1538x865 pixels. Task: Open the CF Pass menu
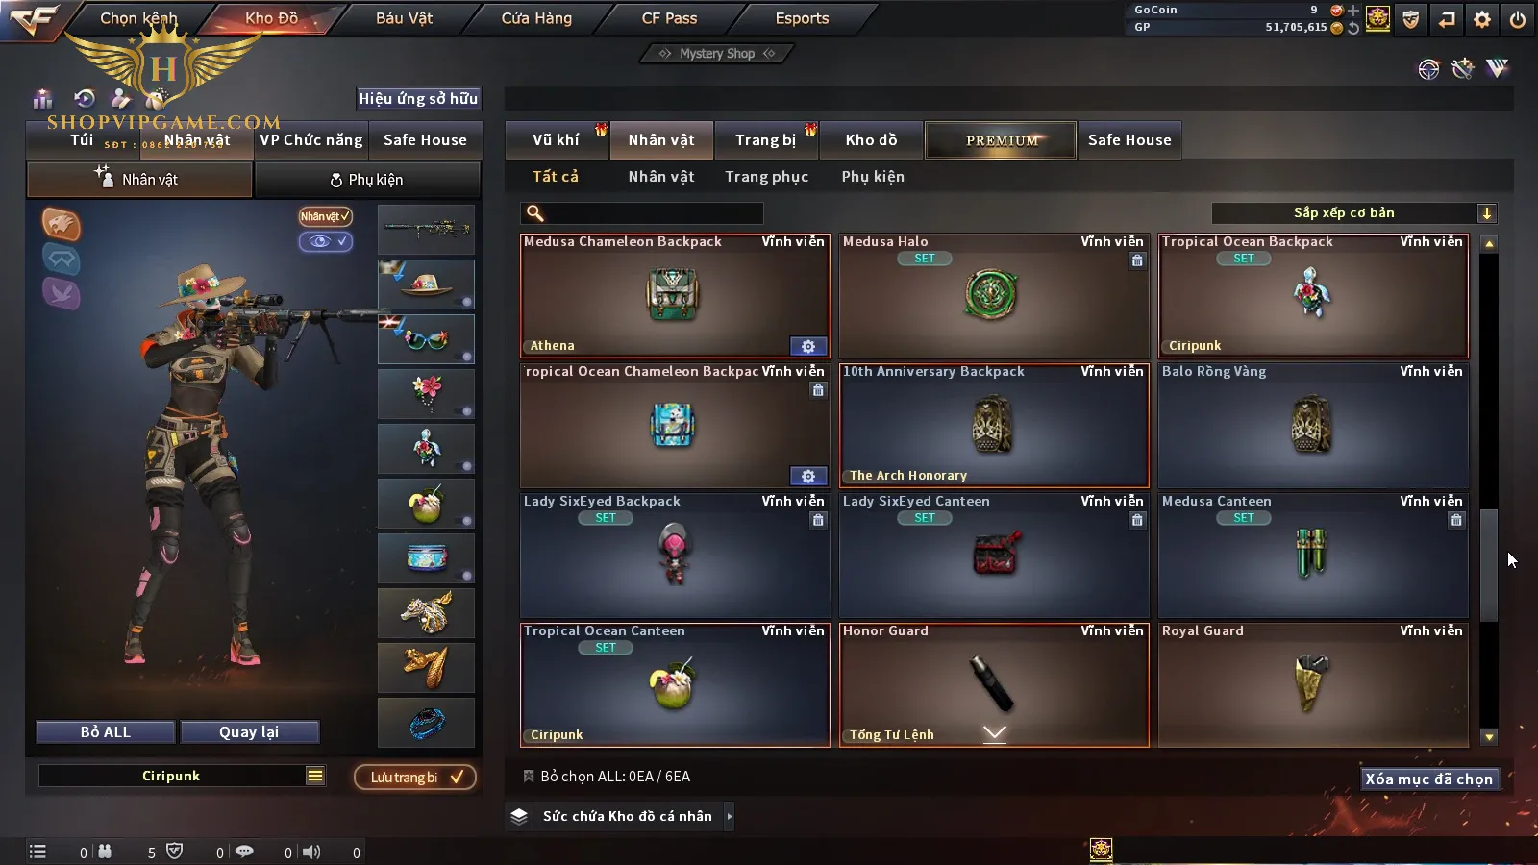pos(669,18)
